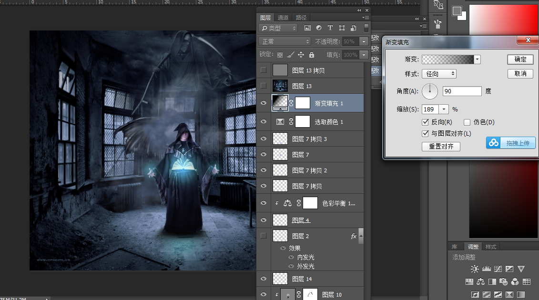Hide the 渐变填充 1 layer
Screen dimensions: 539x300
point(264,103)
